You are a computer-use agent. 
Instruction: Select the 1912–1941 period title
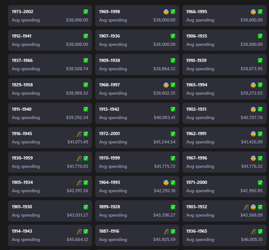21,36
